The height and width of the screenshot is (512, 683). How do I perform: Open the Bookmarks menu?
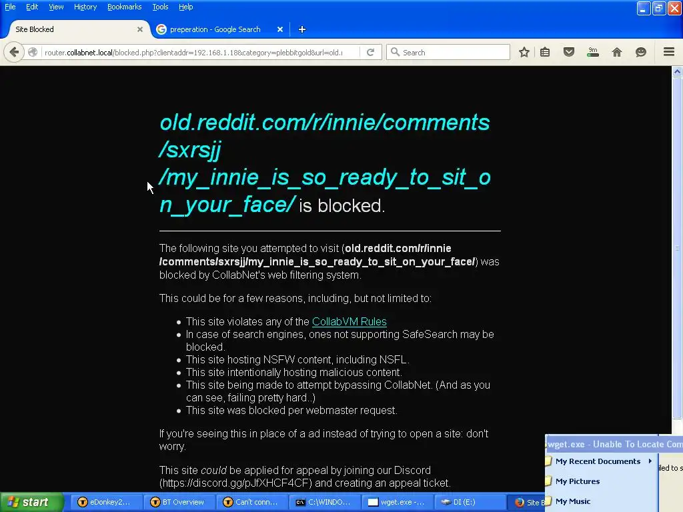tap(124, 7)
